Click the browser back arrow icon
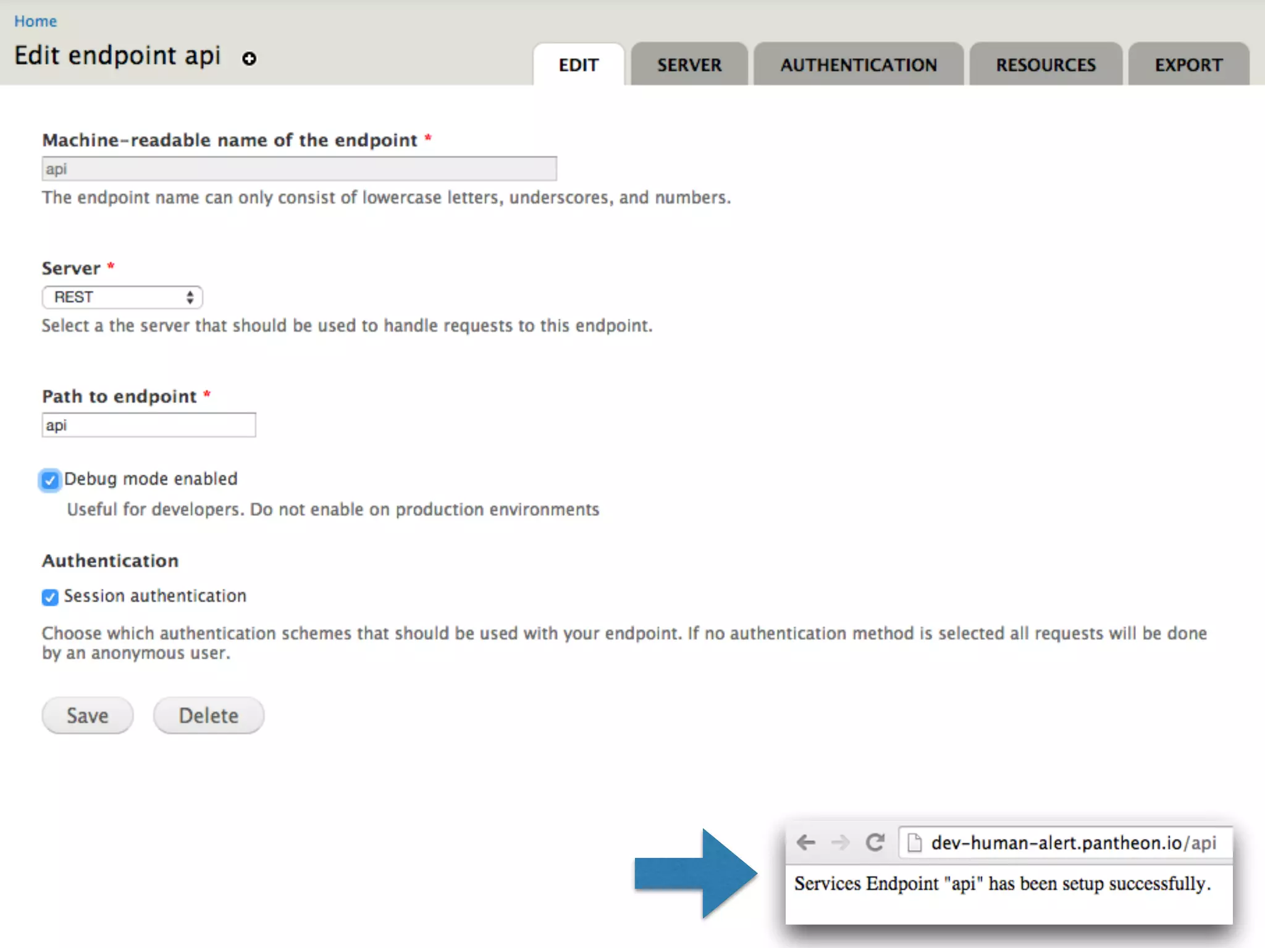This screenshot has width=1265, height=948. coord(806,842)
